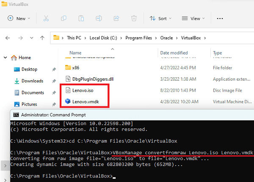Click the Rename icon in toolbar
Screen dimensions: 254x182
click(x=99, y=19)
